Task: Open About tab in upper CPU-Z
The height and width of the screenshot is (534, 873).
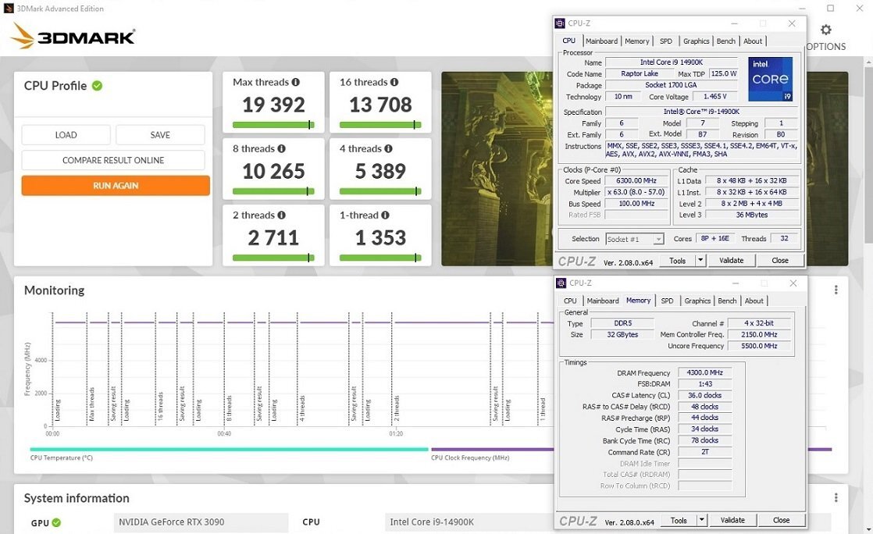Action: (753, 41)
